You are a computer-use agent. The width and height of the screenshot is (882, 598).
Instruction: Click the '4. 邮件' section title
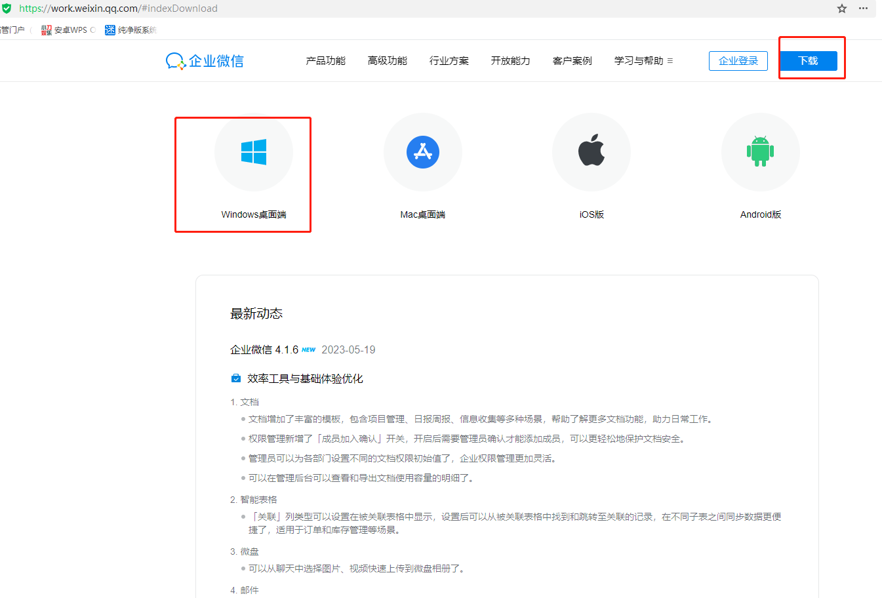(x=245, y=590)
